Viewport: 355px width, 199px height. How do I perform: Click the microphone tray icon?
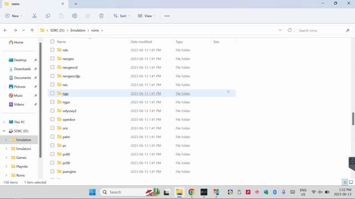click(283, 192)
